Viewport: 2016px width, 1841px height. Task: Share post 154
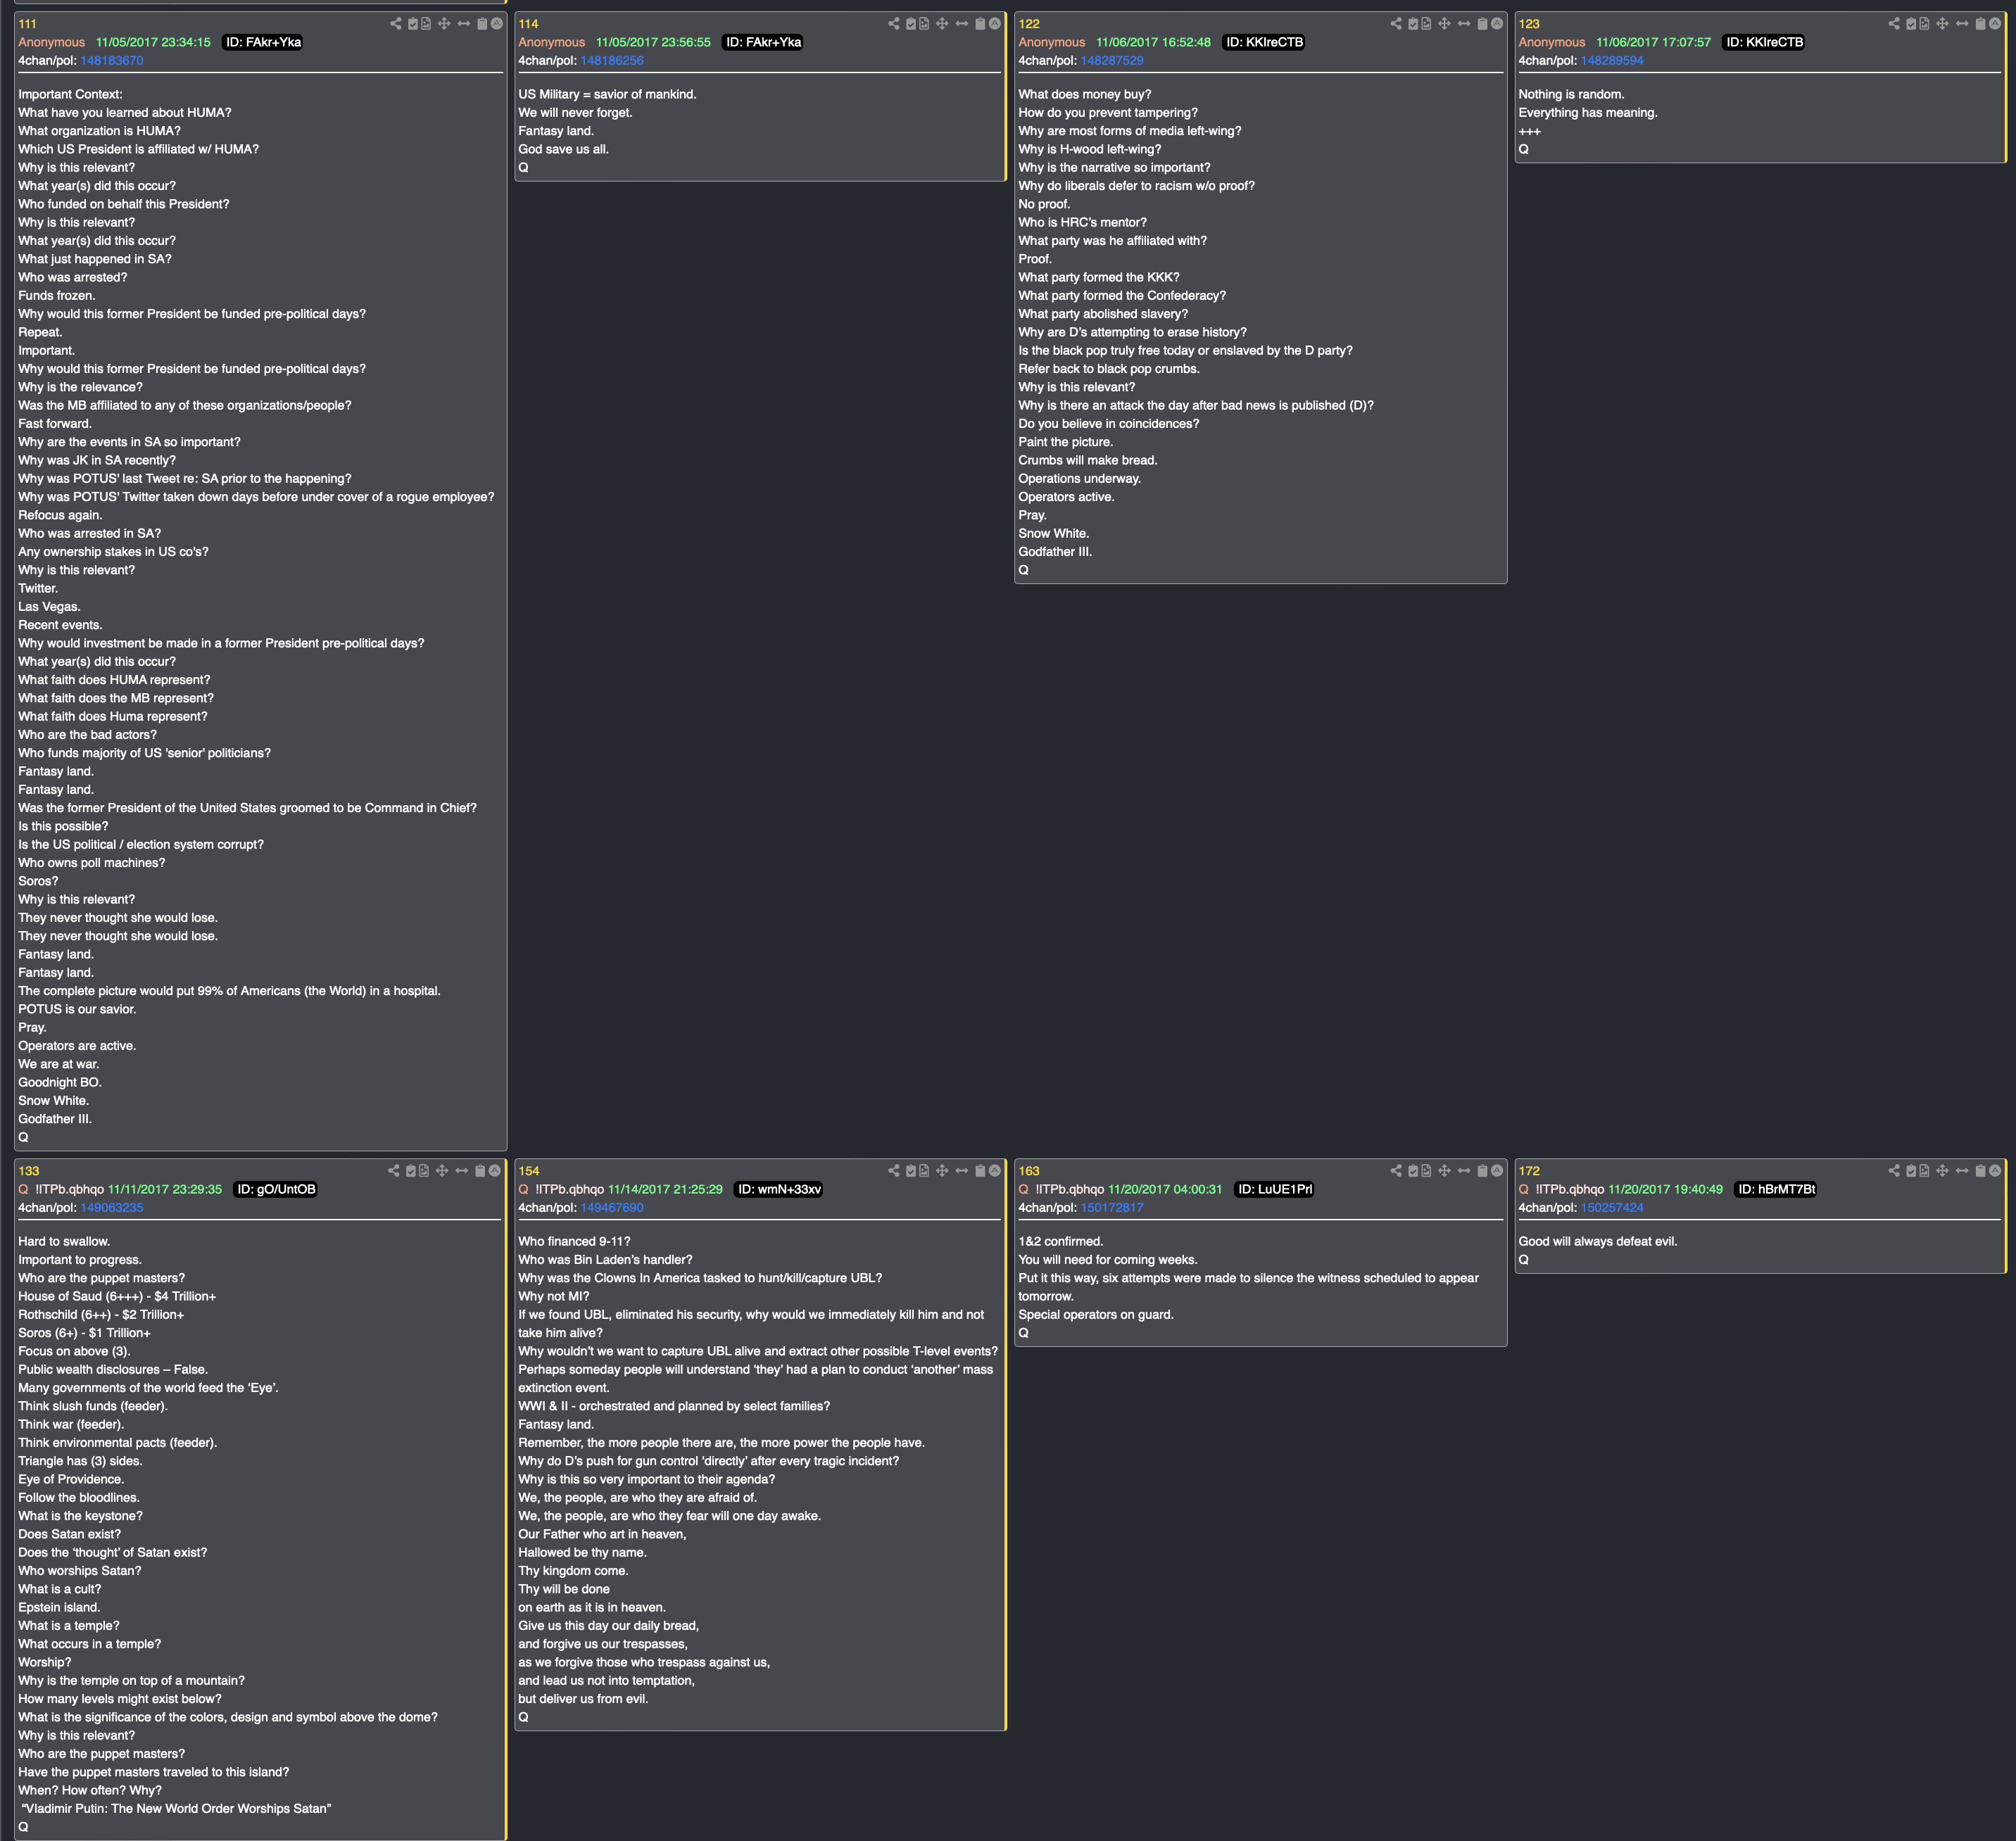click(x=894, y=1170)
